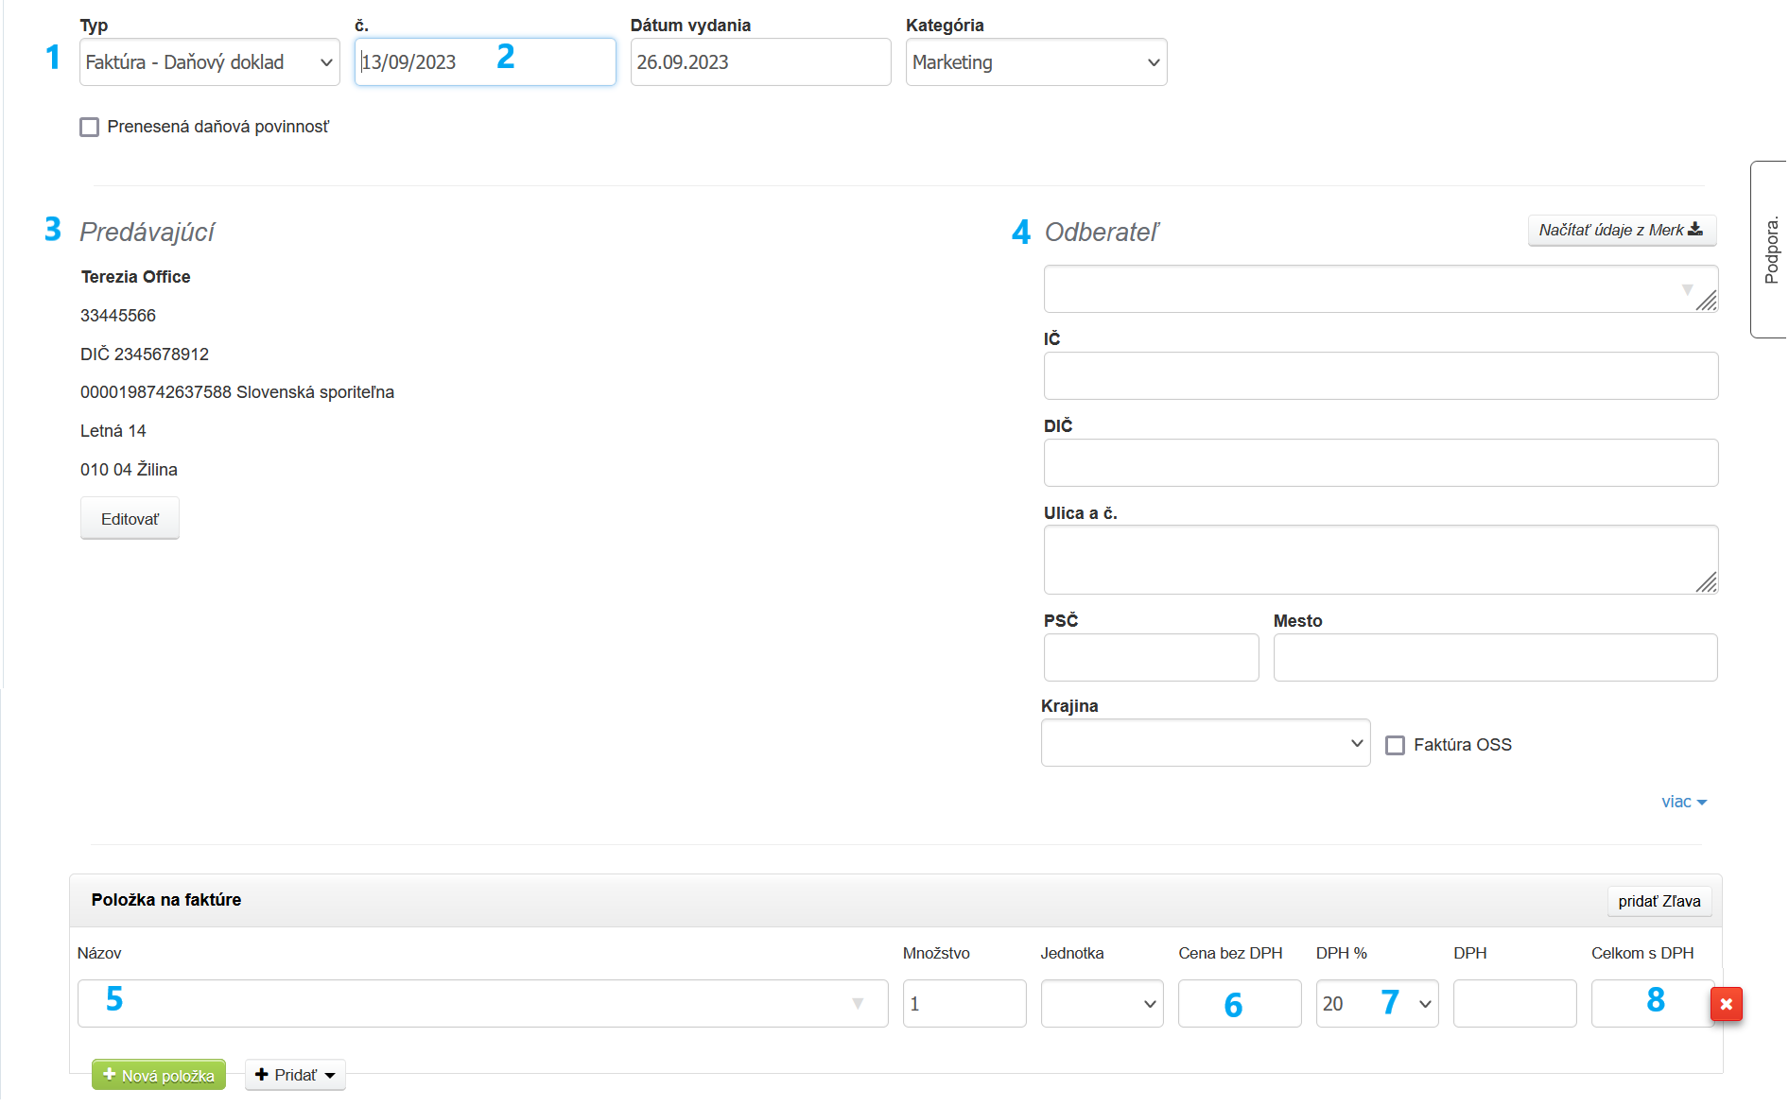Screen dimensions: 1789x1107
Task: Click the Načítať údaje z Merk button
Action: 1621,230
